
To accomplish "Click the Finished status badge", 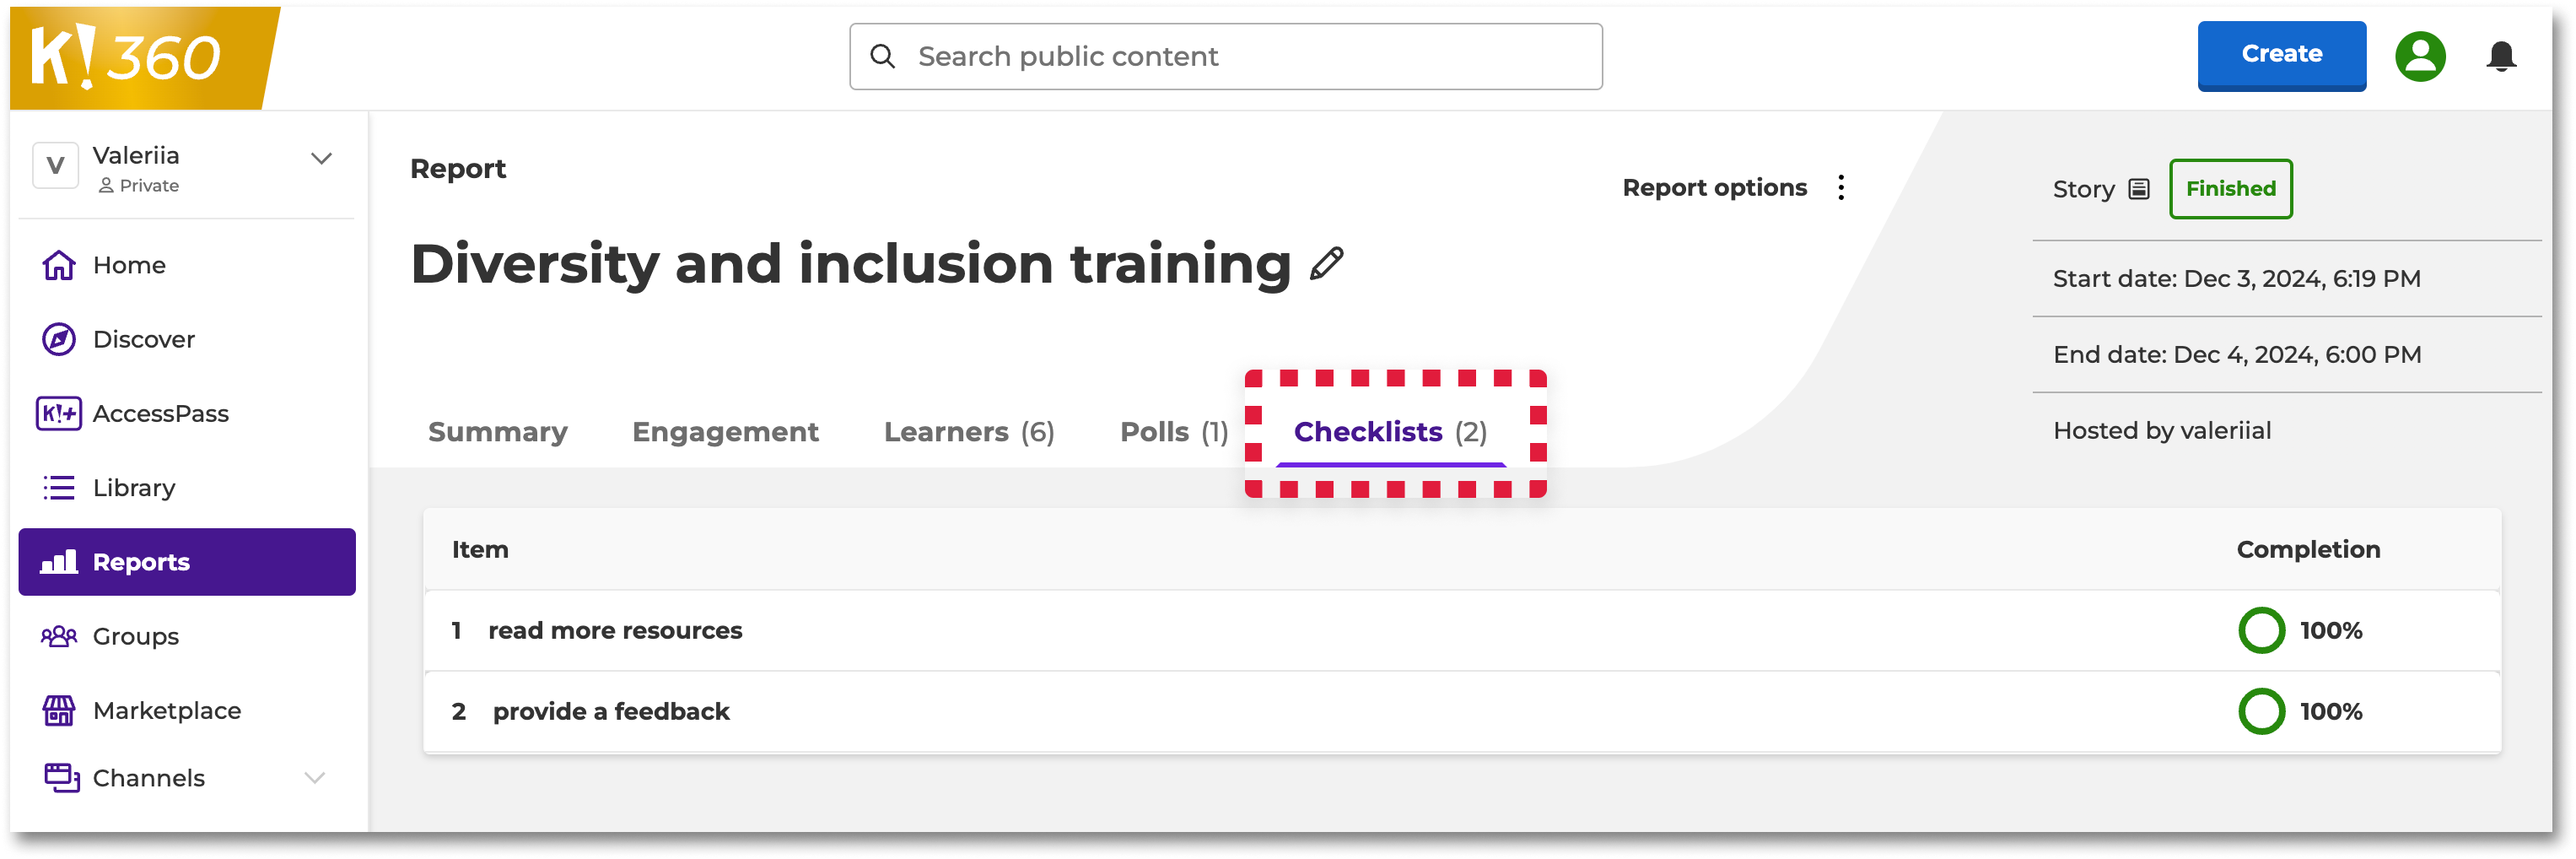I will pyautogui.click(x=2229, y=189).
